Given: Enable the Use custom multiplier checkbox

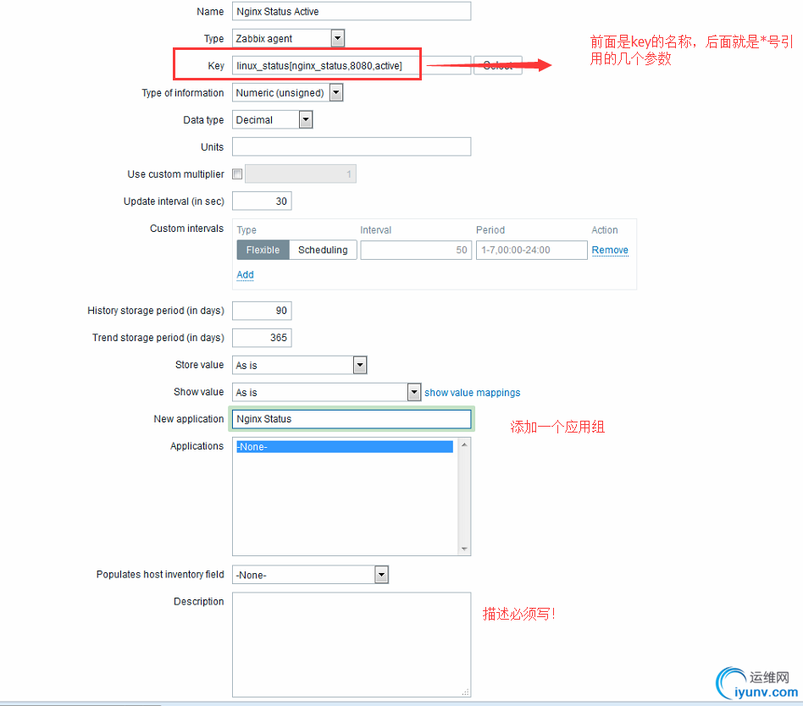Looking at the screenshot, I should pyautogui.click(x=237, y=174).
